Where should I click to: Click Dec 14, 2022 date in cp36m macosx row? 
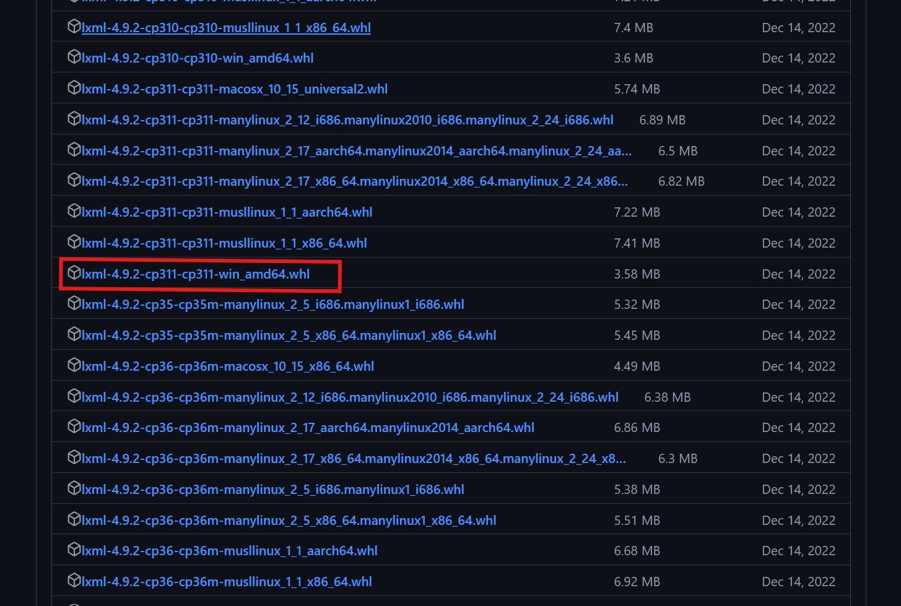pos(799,366)
